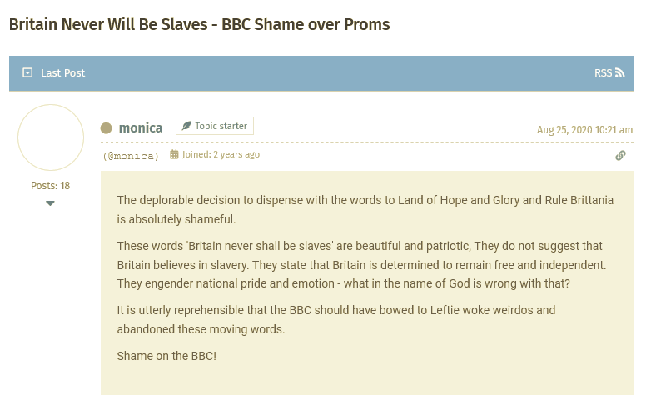Copy the post permalink chain icon
656x395 pixels.
[x=620, y=155]
